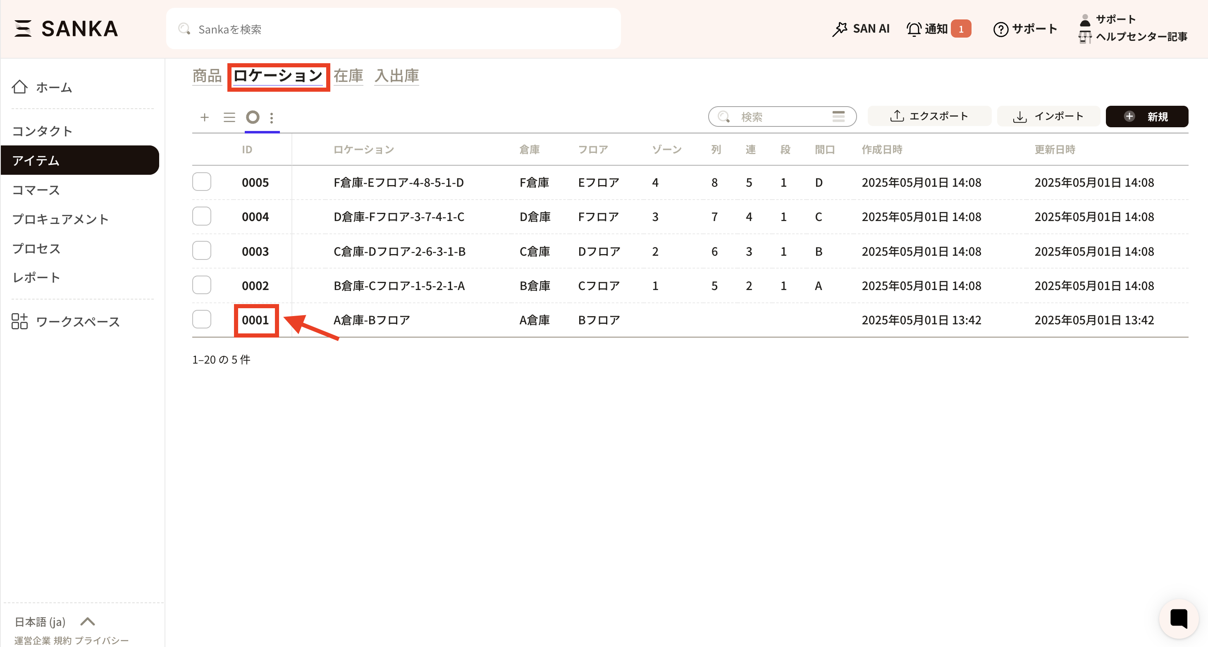This screenshot has width=1208, height=647.
Task: Click the エクスポート button
Action: click(x=929, y=117)
